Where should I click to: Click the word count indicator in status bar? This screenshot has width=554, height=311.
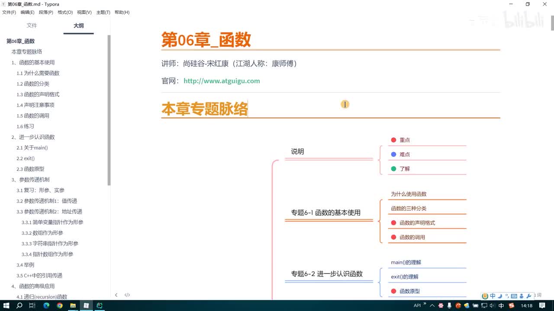coord(538,295)
